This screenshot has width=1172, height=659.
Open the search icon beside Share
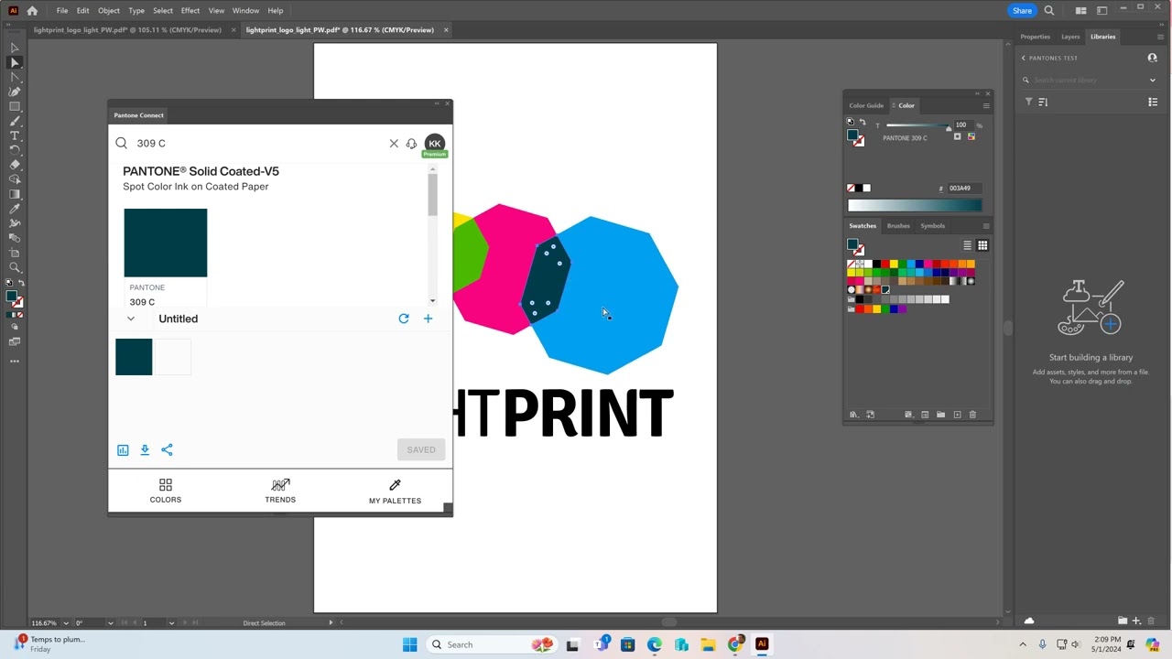[1049, 11]
